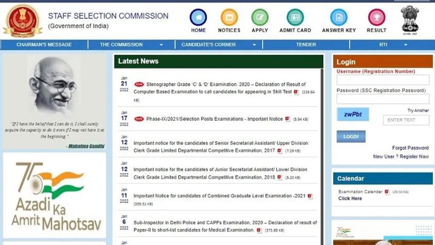
Task: Expand CANDIDATE'S CORNER dropdown arrow
Action: click(254, 45)
